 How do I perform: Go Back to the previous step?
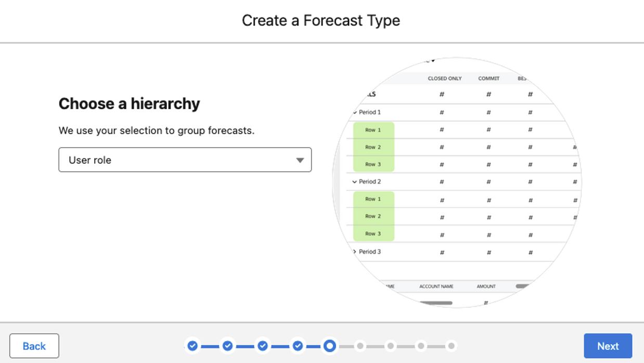[34, 346]
